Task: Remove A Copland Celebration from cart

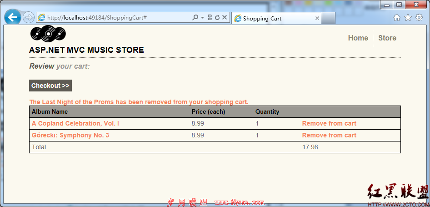Action: 329,124
